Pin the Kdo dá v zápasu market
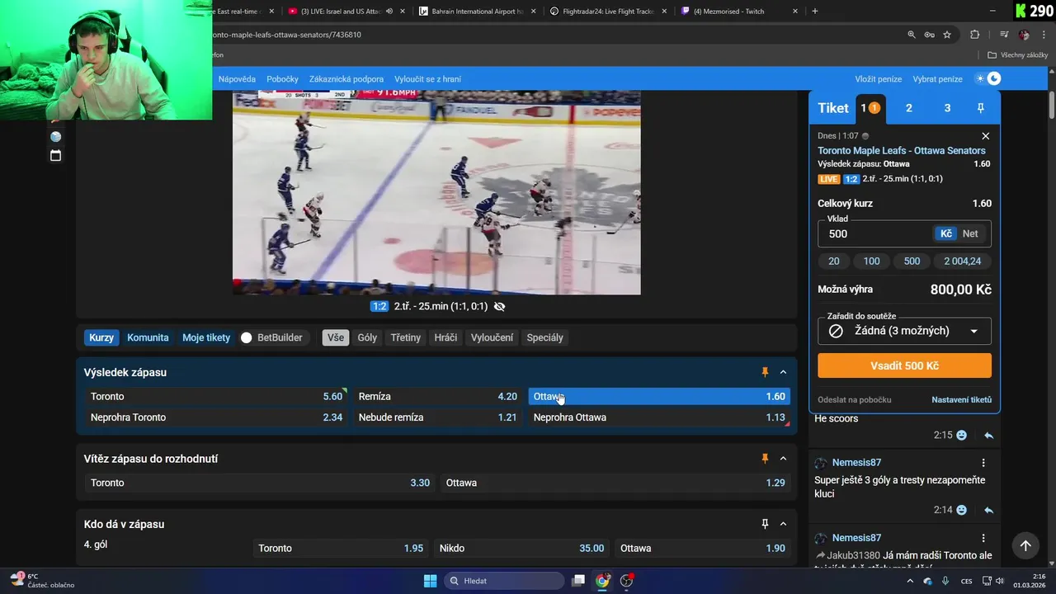Image resolution: width=1056 pixels, height=594 pixels. [765, 524]
